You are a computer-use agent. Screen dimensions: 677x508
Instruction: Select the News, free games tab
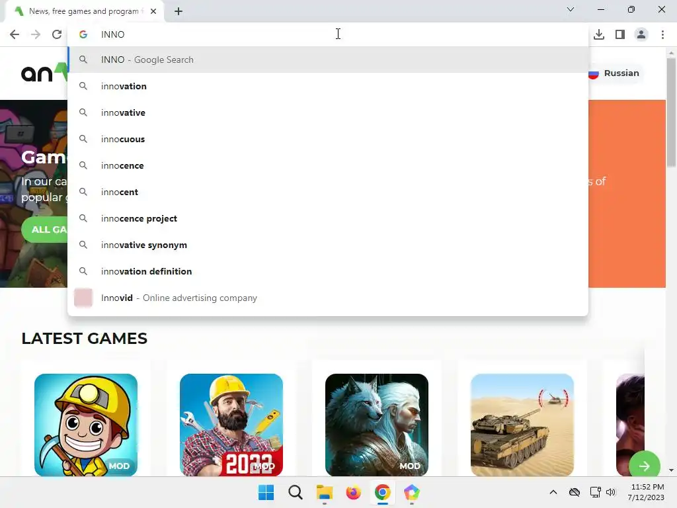click(x=84, y=11)
